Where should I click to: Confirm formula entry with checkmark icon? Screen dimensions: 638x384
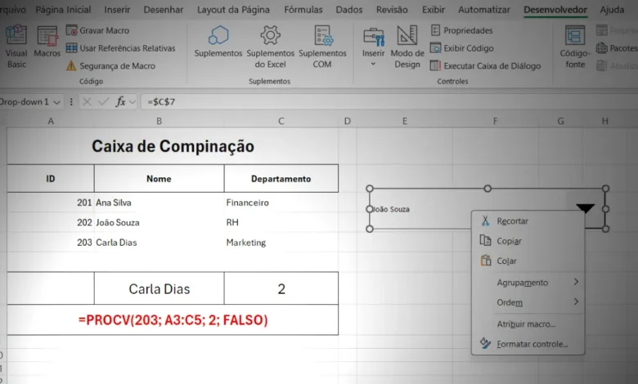(103, 101)
